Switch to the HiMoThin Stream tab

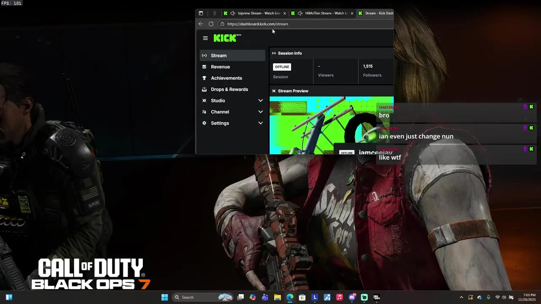322,13
